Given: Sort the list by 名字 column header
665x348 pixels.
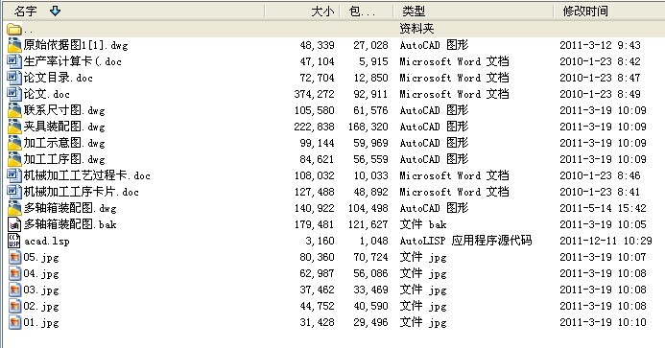Looking at the screenshot, I should (133, 11).
